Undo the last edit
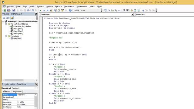Screen dimensions: 194x109 tap(33, 10)
